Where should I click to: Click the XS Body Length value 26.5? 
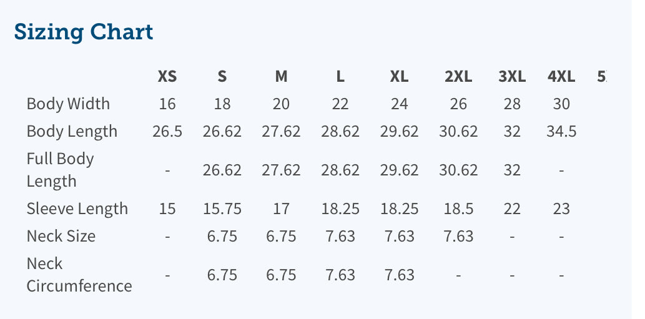[167, 132]
